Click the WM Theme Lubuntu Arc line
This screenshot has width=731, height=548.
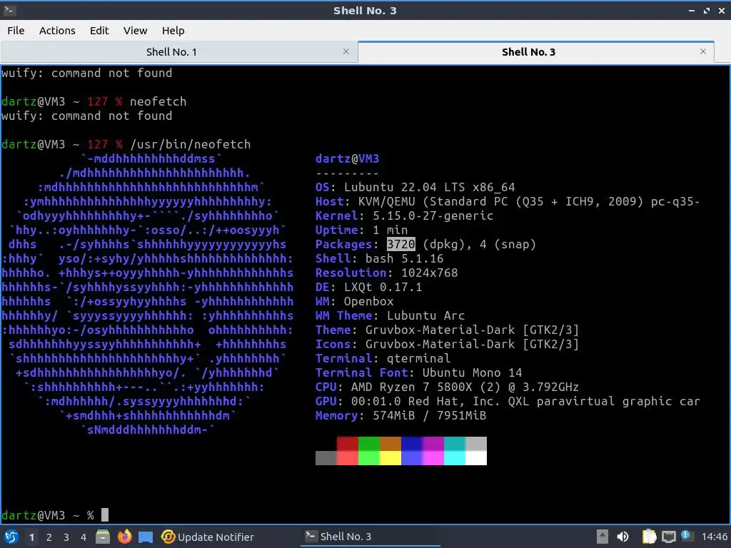(390, 316)
